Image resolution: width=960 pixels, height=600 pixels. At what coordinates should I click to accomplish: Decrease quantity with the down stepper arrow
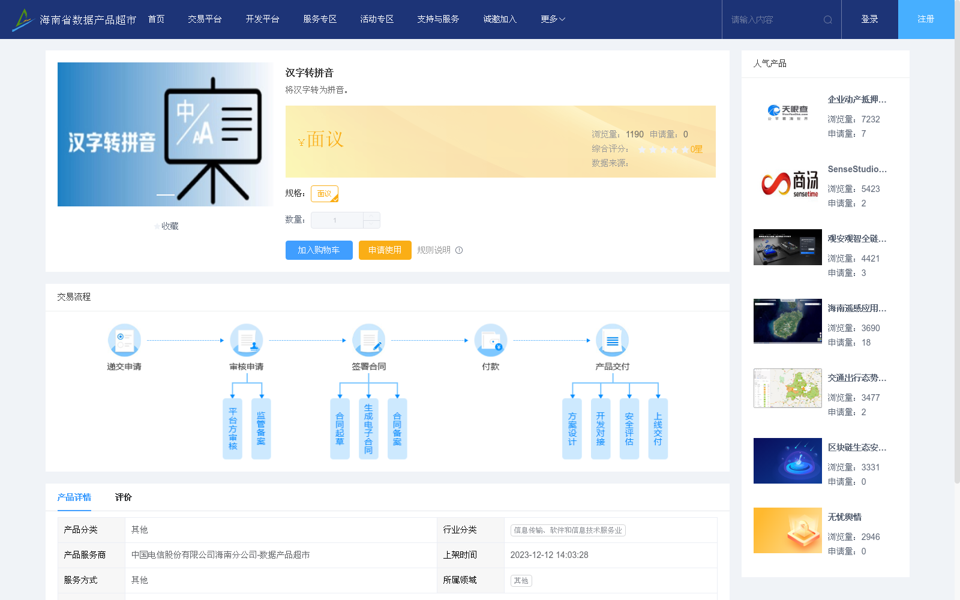coord(371,224)
